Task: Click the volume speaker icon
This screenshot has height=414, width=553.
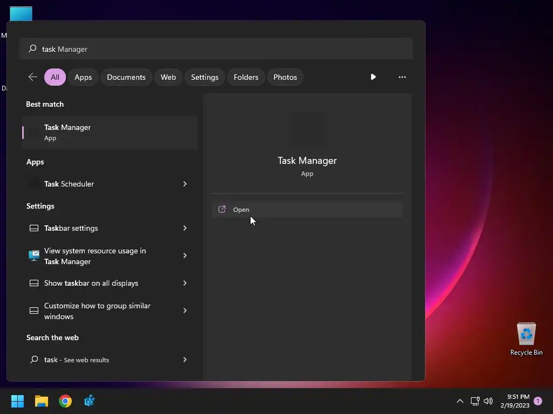Action: tap(488, 401)
